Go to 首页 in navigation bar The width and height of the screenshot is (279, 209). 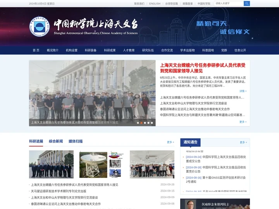click(36, 50)
